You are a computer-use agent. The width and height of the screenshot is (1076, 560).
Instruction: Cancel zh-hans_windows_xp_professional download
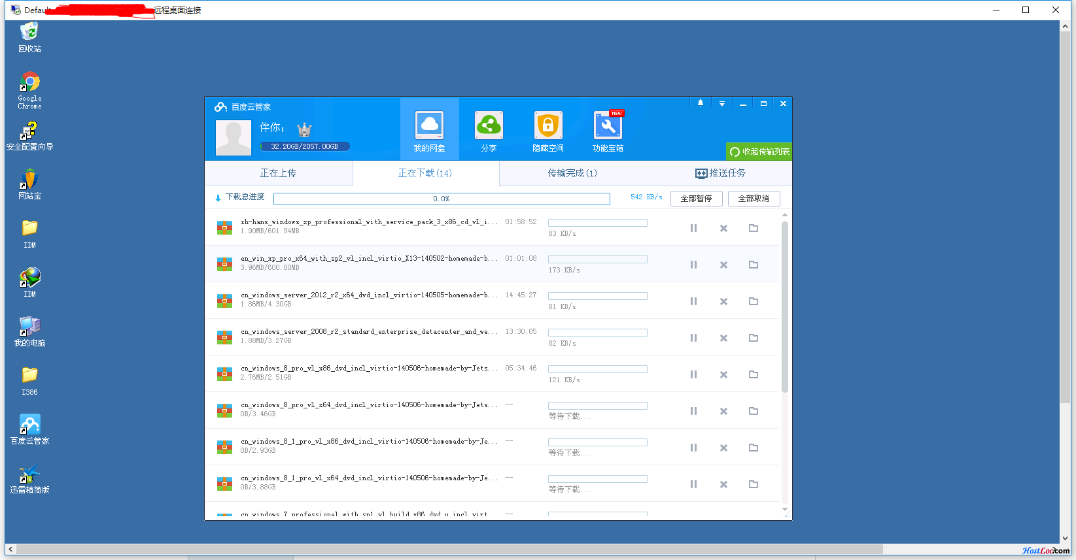pos(723,228)
